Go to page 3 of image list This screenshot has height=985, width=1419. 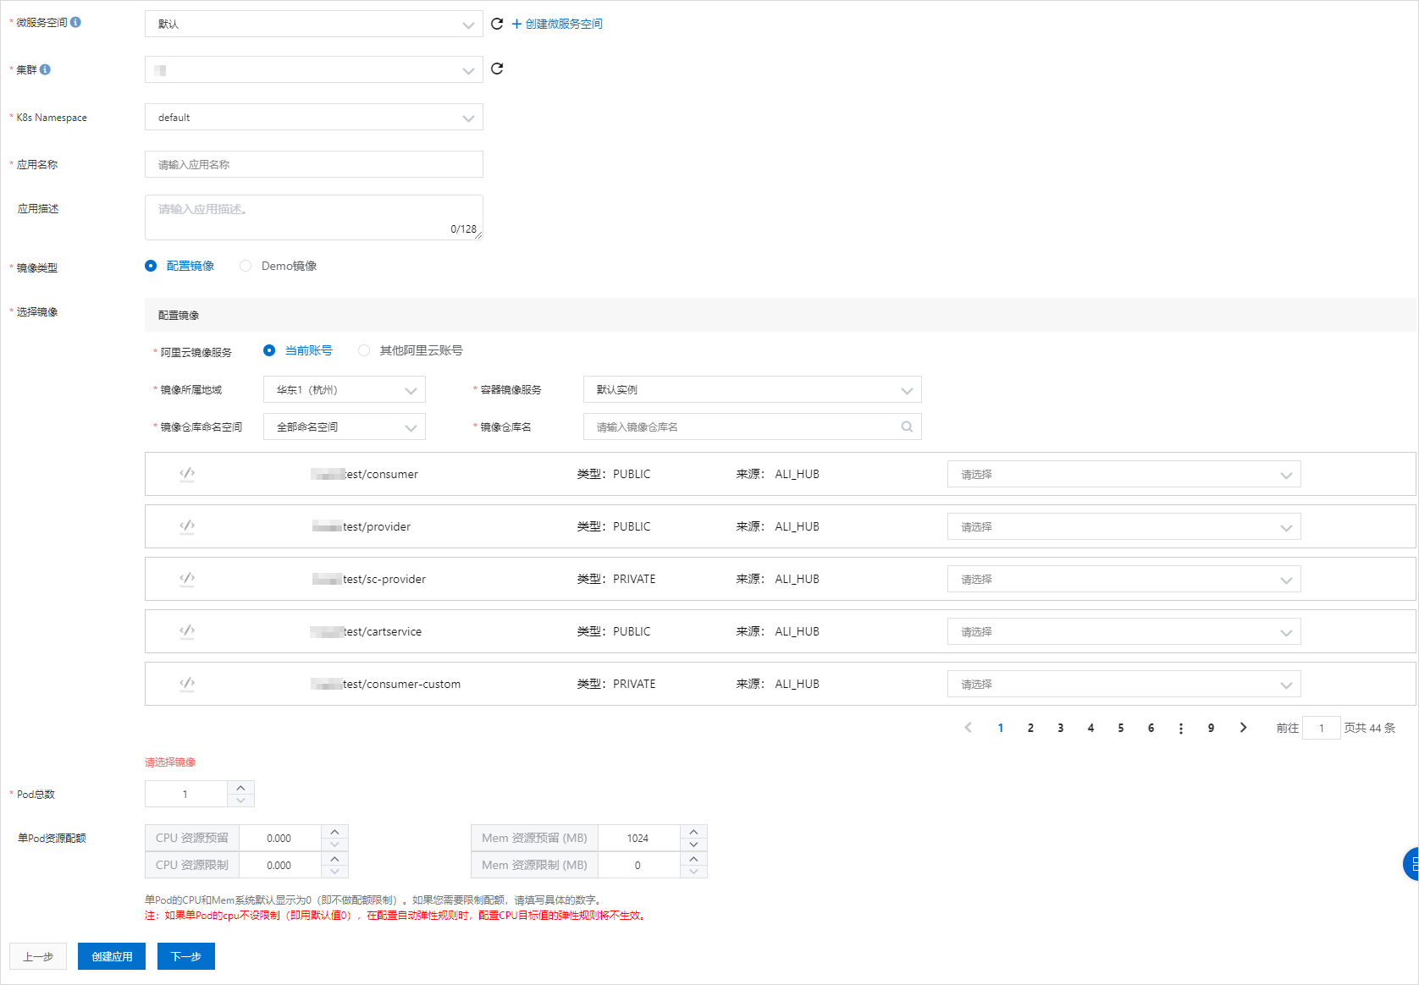(x=1061, y=728)
